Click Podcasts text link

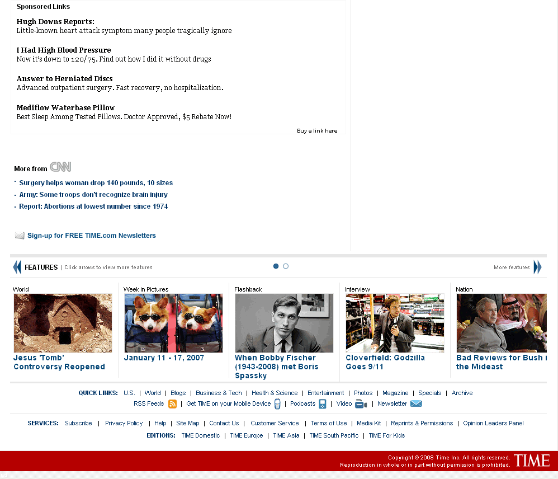pos(303,403)
